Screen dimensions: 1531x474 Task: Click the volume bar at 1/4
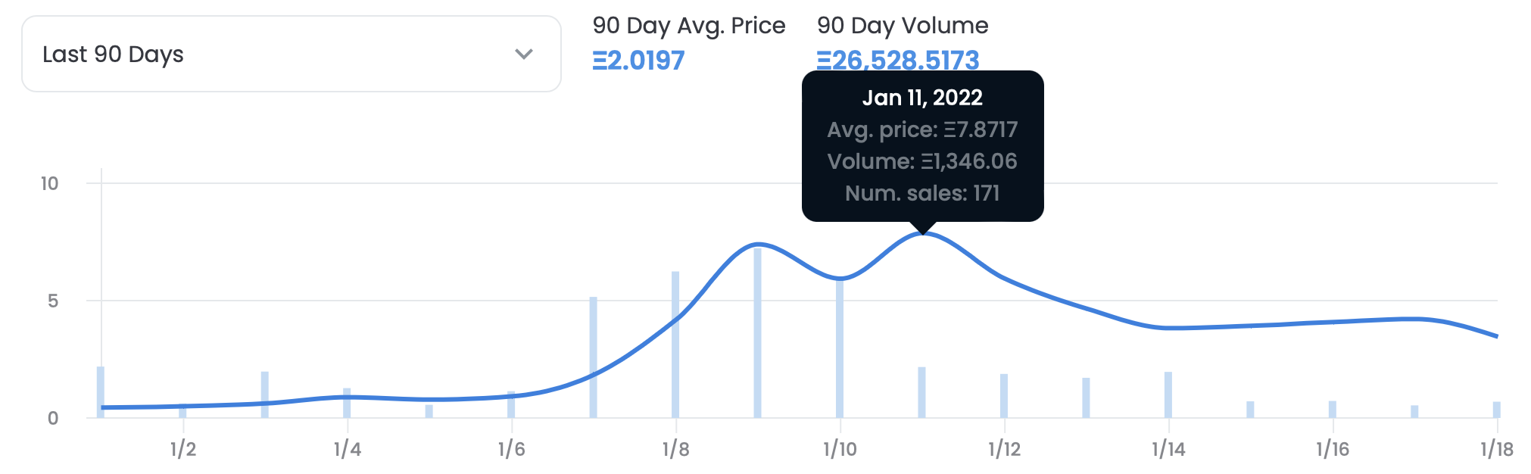347,403
